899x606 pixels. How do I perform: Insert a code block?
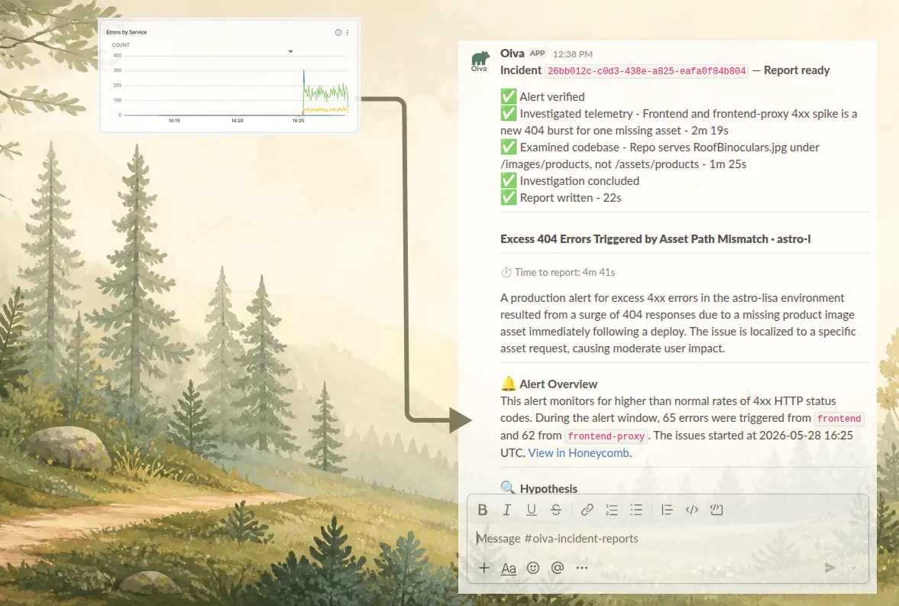[x=716, y=510]
